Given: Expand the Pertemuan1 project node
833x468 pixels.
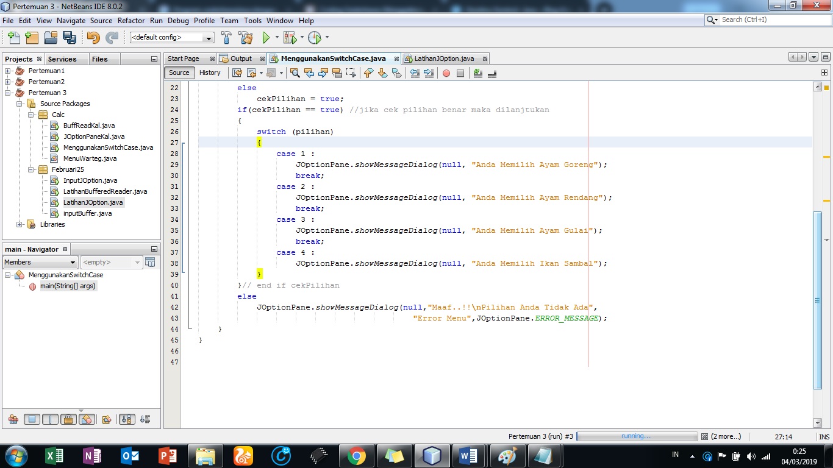Looking at the screenshot, I should [x=8, y=71].
